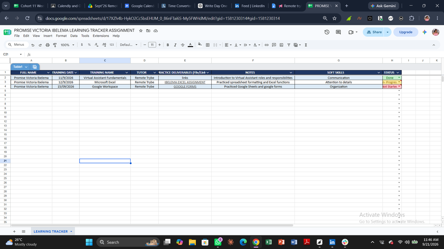Click Ask Gemini in Chrome
This screenshot has height=249, width=444.
[384, 6]
